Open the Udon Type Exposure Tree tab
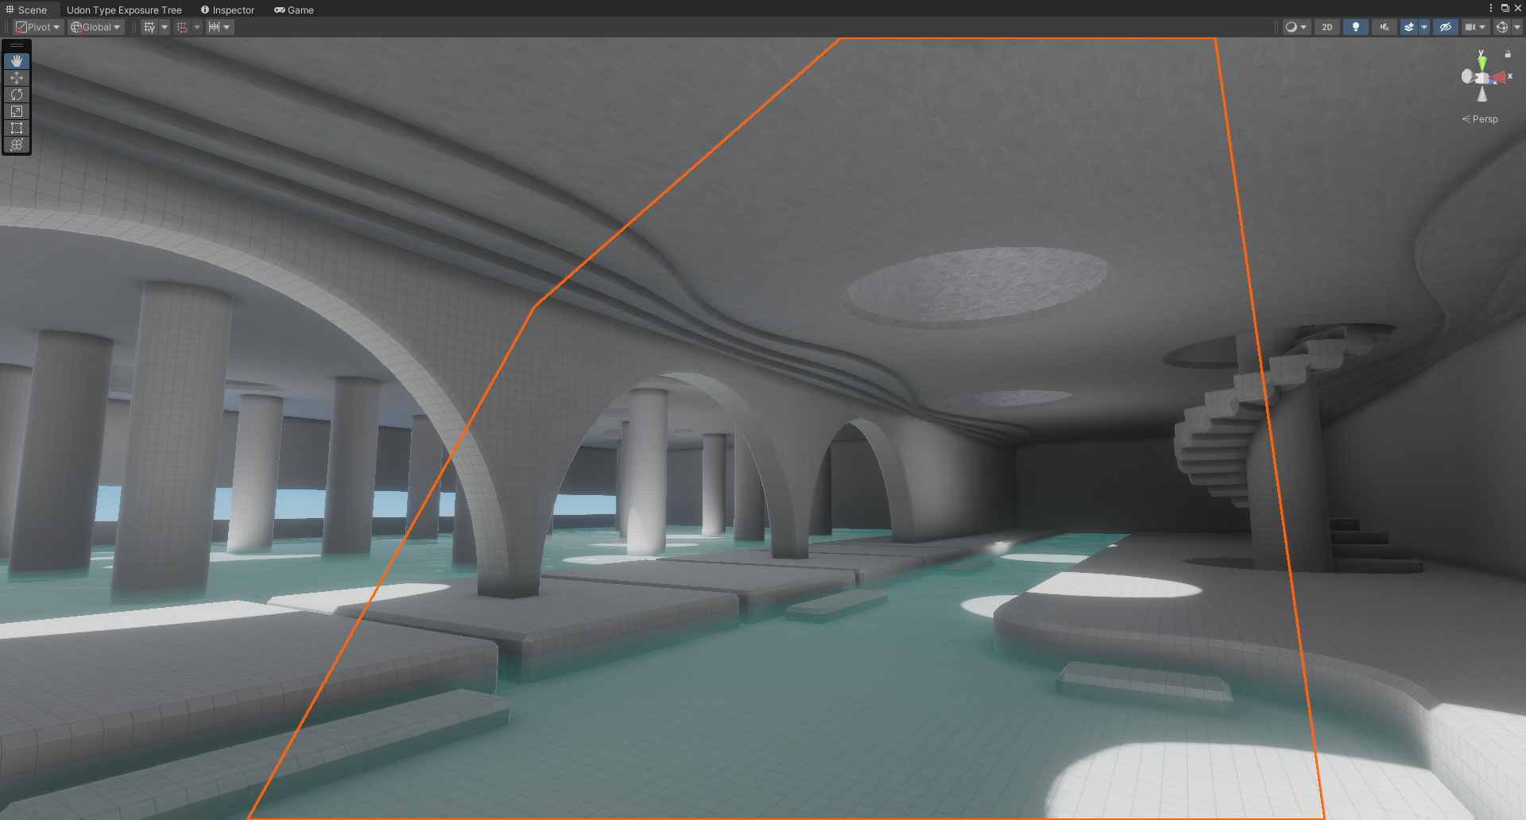The image size is (1526, 820). click(124, 10)
